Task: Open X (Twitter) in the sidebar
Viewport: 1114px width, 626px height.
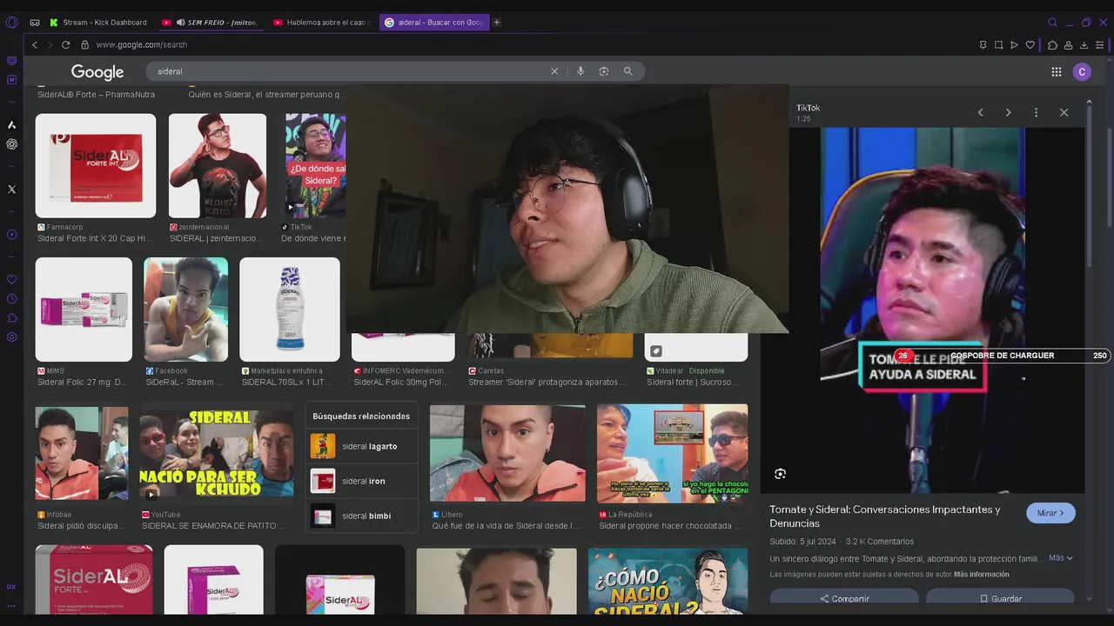Action: 11,189
